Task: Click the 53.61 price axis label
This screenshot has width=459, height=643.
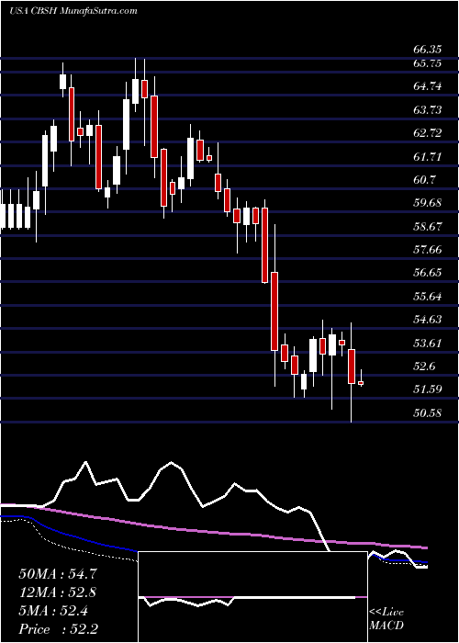Action: tap(428, 343)
